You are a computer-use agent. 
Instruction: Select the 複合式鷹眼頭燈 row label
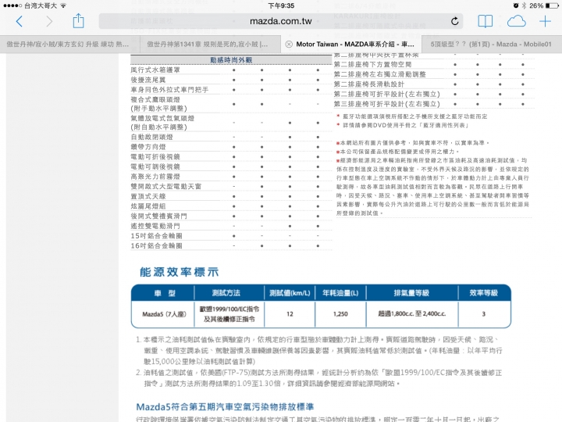[x=158, y=104]
